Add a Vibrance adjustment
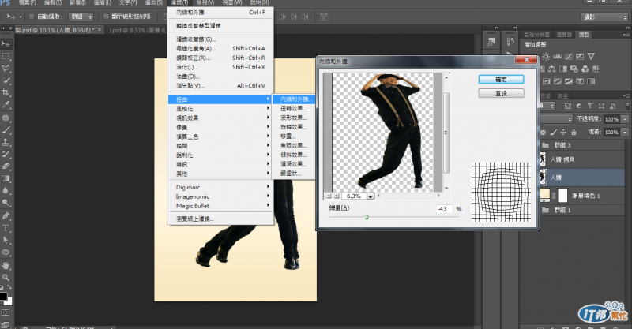632x329 pixels. click(x=591, y=56)
